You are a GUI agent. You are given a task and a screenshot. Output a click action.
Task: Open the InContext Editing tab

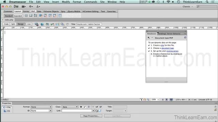click(x=90, y=11)
